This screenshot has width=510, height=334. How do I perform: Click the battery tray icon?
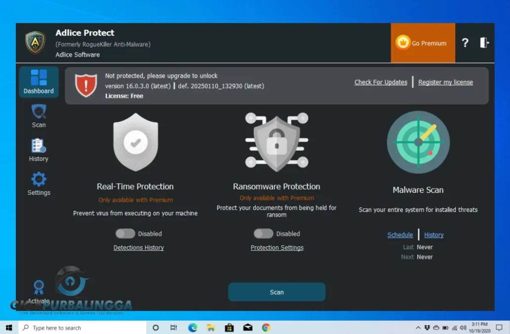click(445, 328)
